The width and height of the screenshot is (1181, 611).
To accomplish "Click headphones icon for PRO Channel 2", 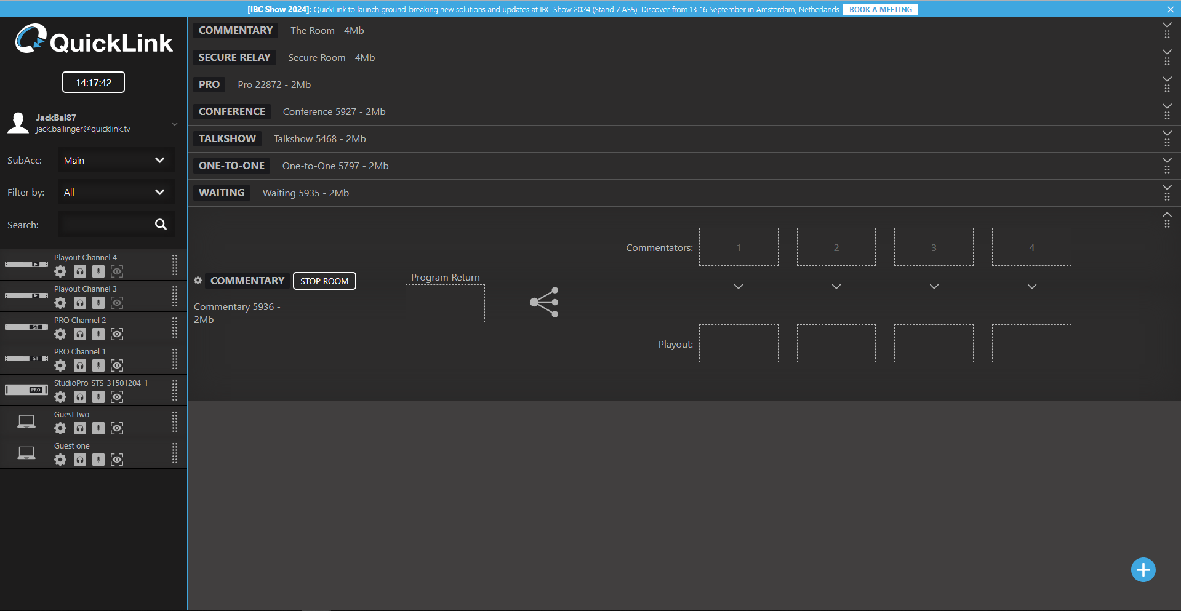I will (80, 334).
